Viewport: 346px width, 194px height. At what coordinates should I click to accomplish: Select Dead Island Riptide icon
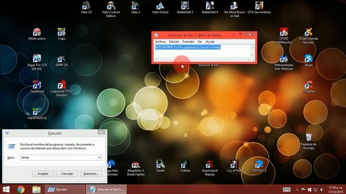point(210,168)
